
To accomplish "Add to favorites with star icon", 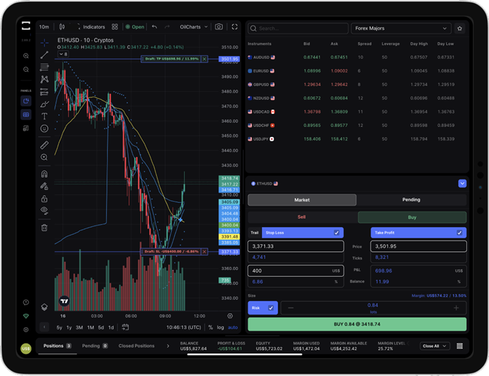I will point(459,28).
